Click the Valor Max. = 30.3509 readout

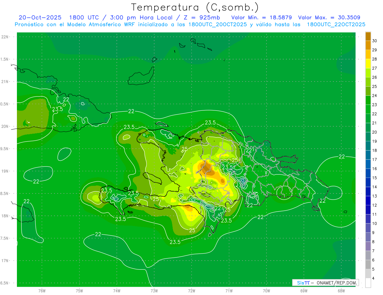click(x=329, y=18)
